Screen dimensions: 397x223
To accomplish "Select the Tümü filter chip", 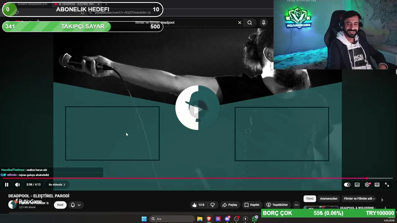I will click(310, 199).
